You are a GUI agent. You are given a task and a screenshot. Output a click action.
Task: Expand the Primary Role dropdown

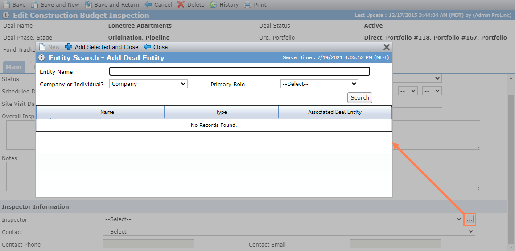tap(319, 84)
